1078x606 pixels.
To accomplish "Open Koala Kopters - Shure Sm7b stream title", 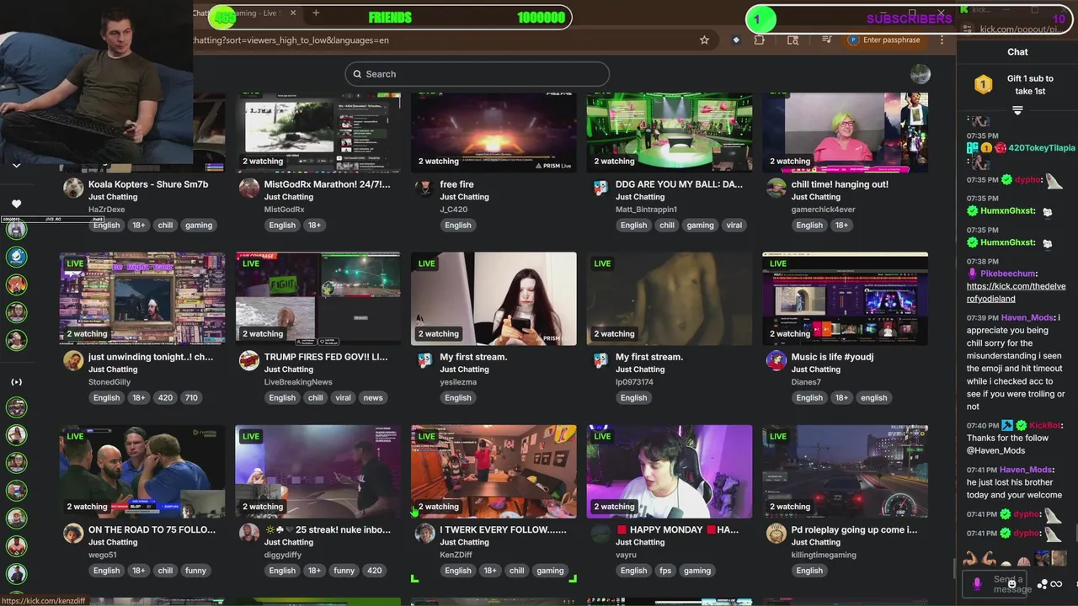I will pyautogui.click(x=148, y=184).
